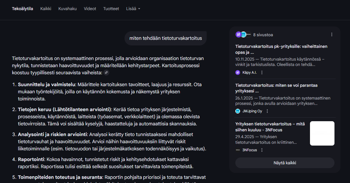Click the Näytä kaikki button
This screenshot has width=350, height=183.
(x=285, y=163)
